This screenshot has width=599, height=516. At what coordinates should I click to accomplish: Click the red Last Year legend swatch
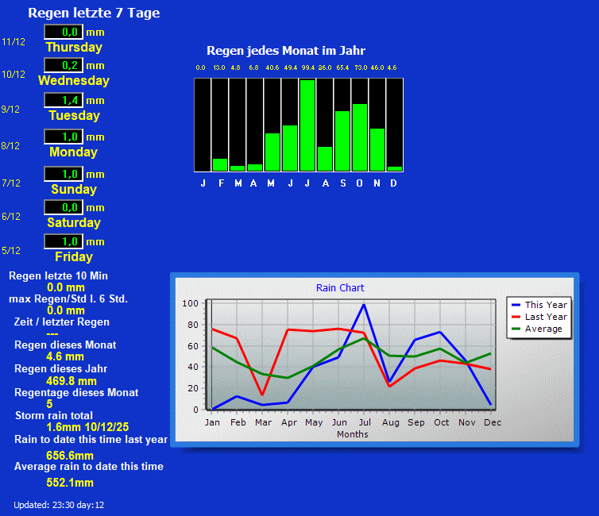[x=516, y=317]
